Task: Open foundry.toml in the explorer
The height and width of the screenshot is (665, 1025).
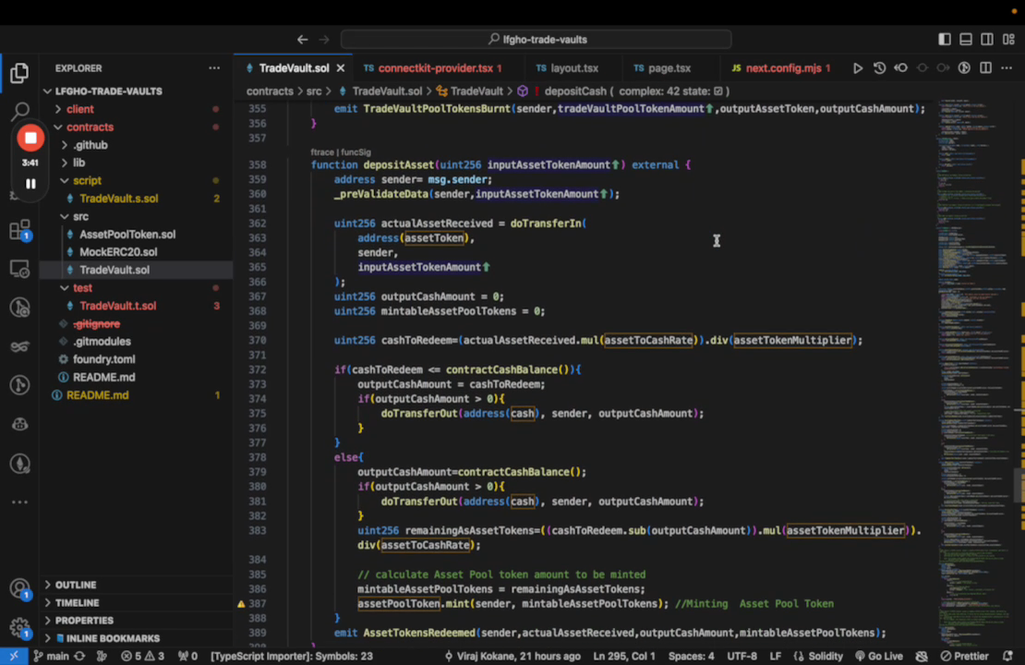Action: [x=103, y=359]
